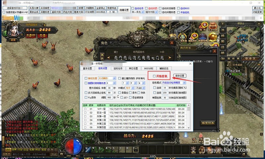Collapse the toolbar with the double chevron
Image resolution: width=265 pixels, height=159 pixels.
(x=261, y=18)
